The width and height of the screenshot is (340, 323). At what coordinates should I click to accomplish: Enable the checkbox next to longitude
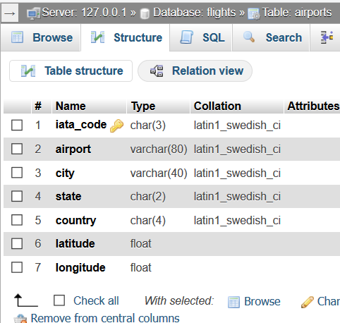tap(17, 267)
